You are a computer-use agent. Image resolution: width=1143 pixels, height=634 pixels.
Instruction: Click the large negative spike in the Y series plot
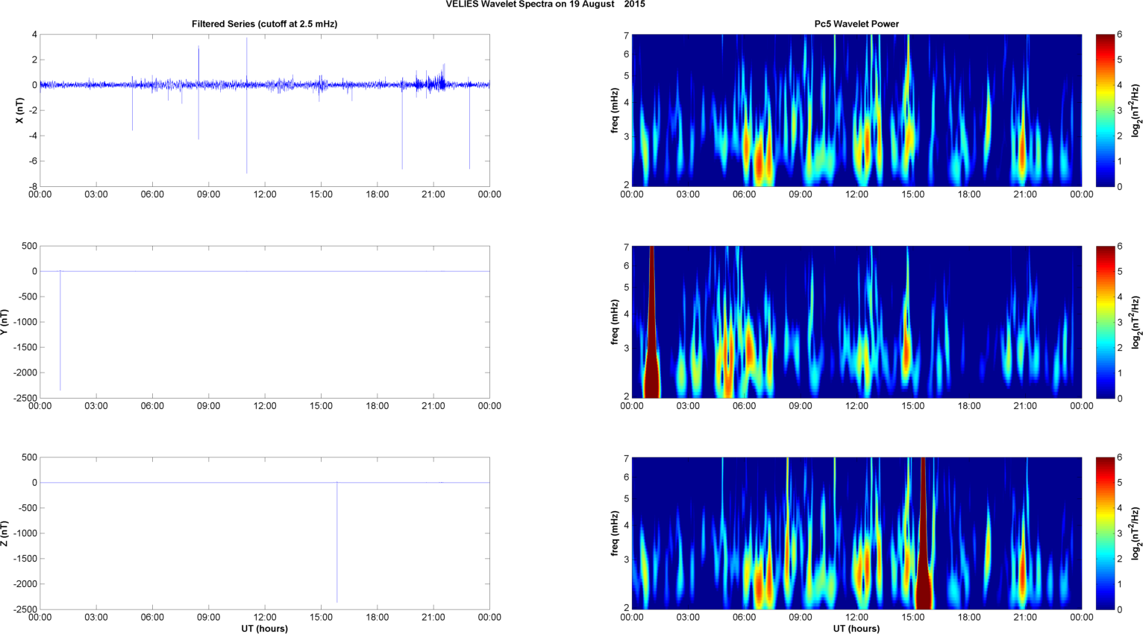pyautogui.click(x=60, y=332)
